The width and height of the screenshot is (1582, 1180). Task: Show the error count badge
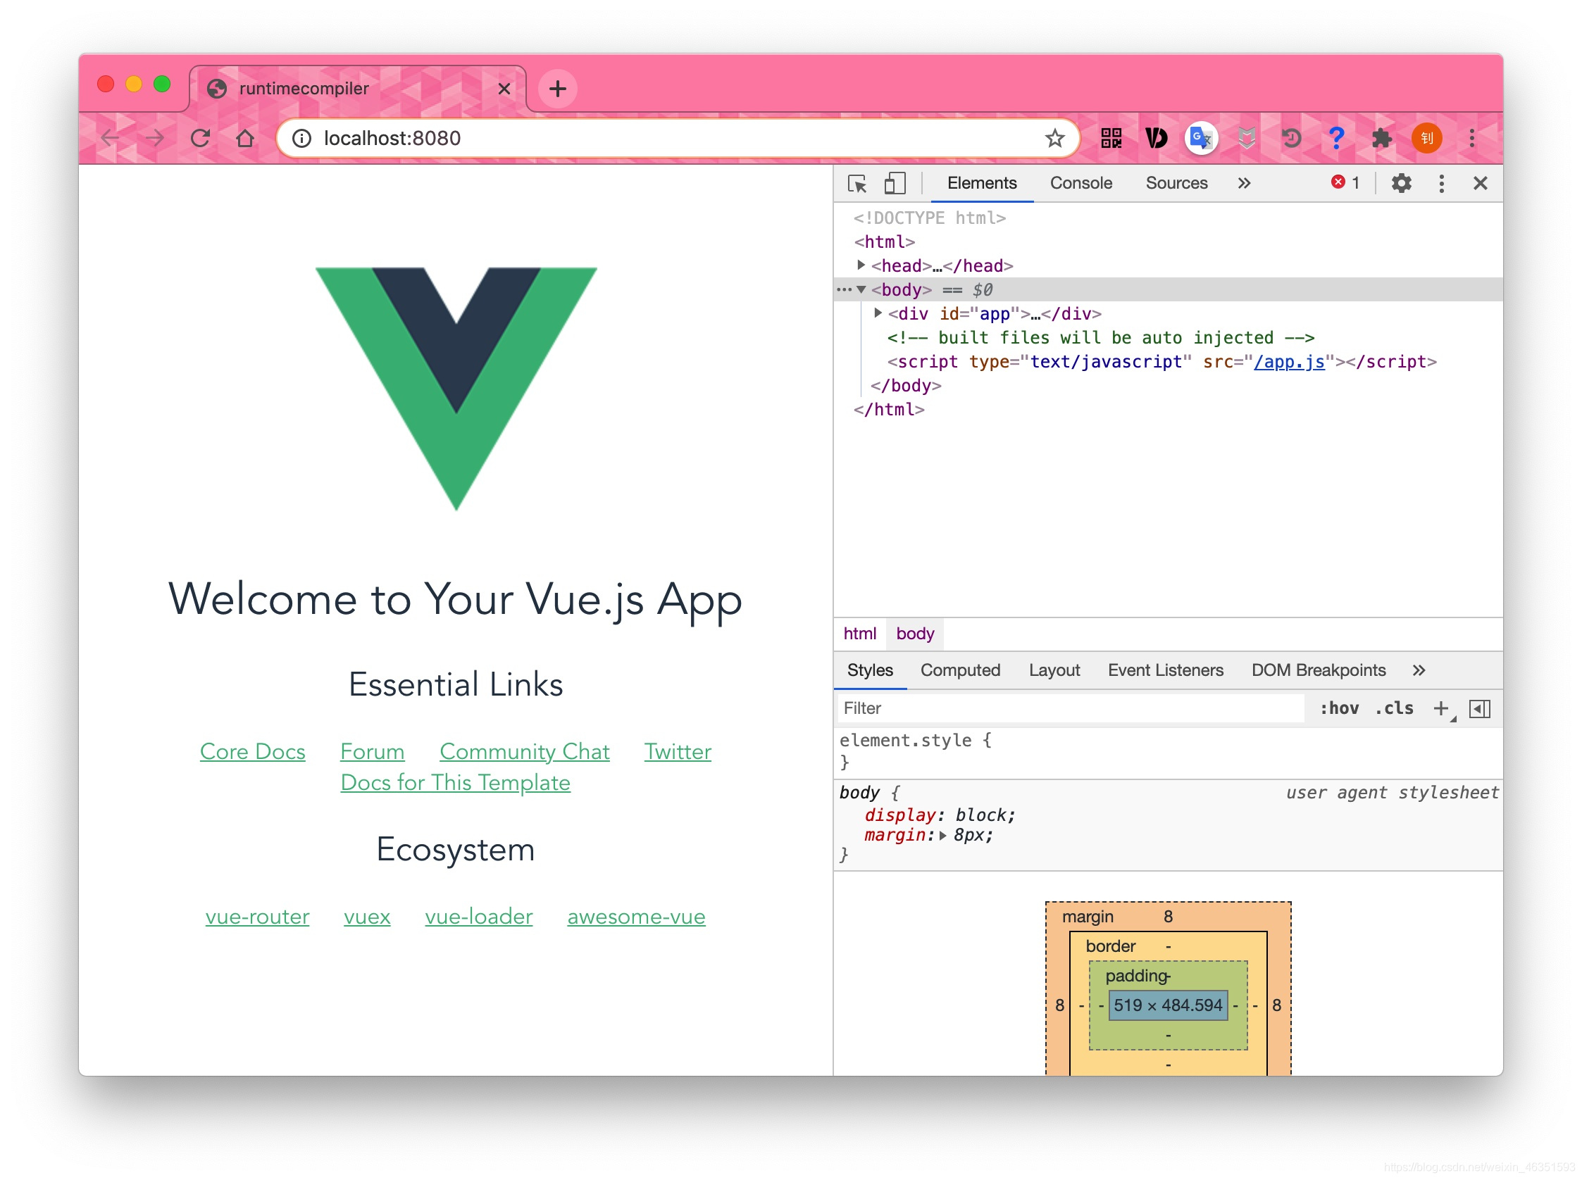1345,183
